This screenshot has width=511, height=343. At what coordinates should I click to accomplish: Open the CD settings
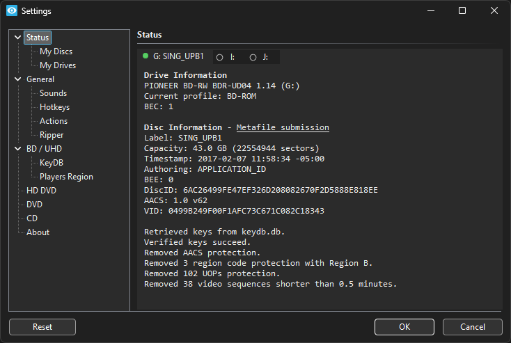pos(32,218)
